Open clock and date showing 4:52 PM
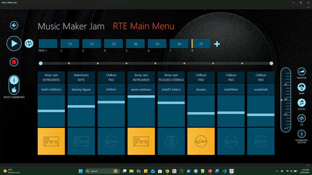The image size is (312, 175). click(305, 171)
